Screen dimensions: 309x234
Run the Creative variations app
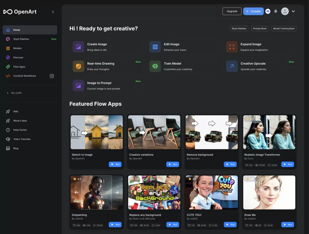click(173, 164)
